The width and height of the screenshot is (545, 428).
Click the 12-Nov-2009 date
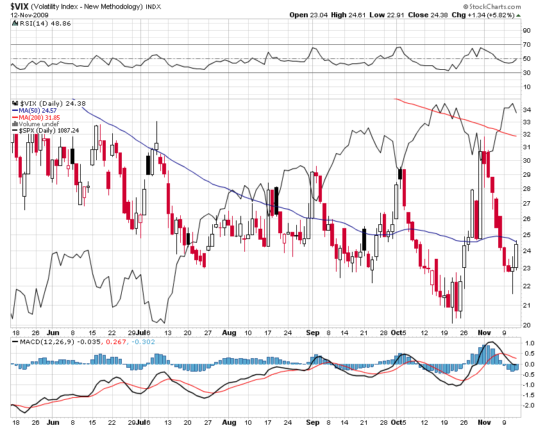pos(29,15)
